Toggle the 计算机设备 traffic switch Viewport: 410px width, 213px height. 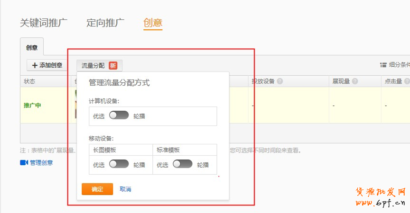119,115
